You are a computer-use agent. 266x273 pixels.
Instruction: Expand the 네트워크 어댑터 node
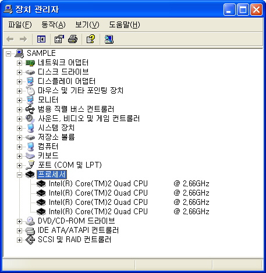(19, 63)
